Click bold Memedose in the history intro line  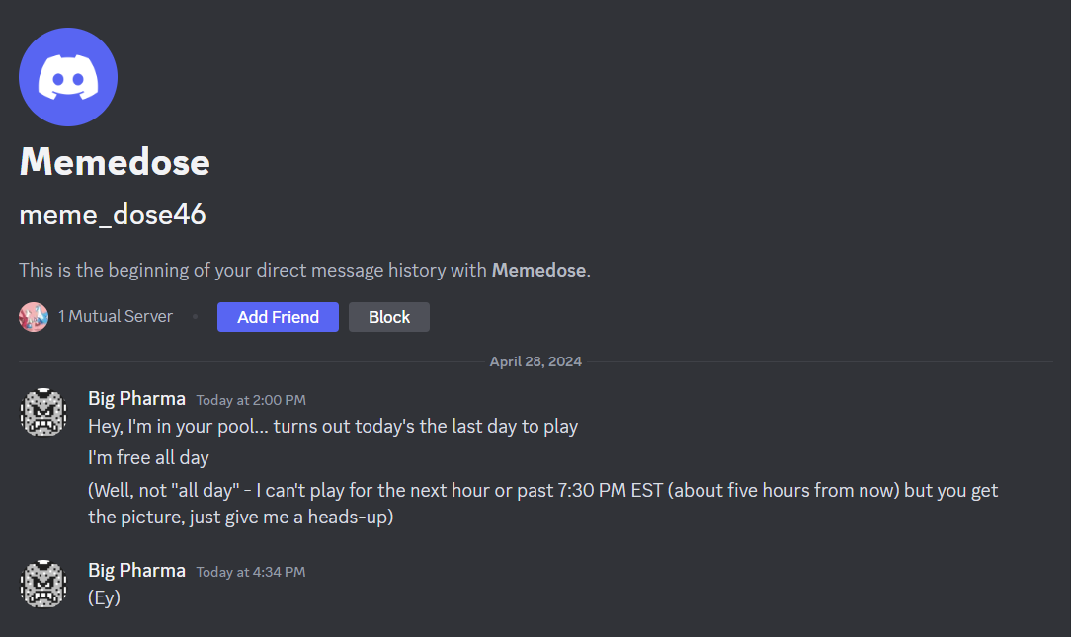(538, 270)
